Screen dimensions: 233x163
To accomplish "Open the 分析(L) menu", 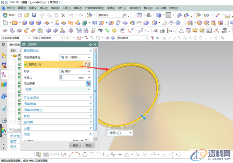I will point(122,7).
